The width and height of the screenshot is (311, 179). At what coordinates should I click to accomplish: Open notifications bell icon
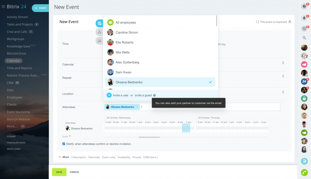click(x=304, y=18)
